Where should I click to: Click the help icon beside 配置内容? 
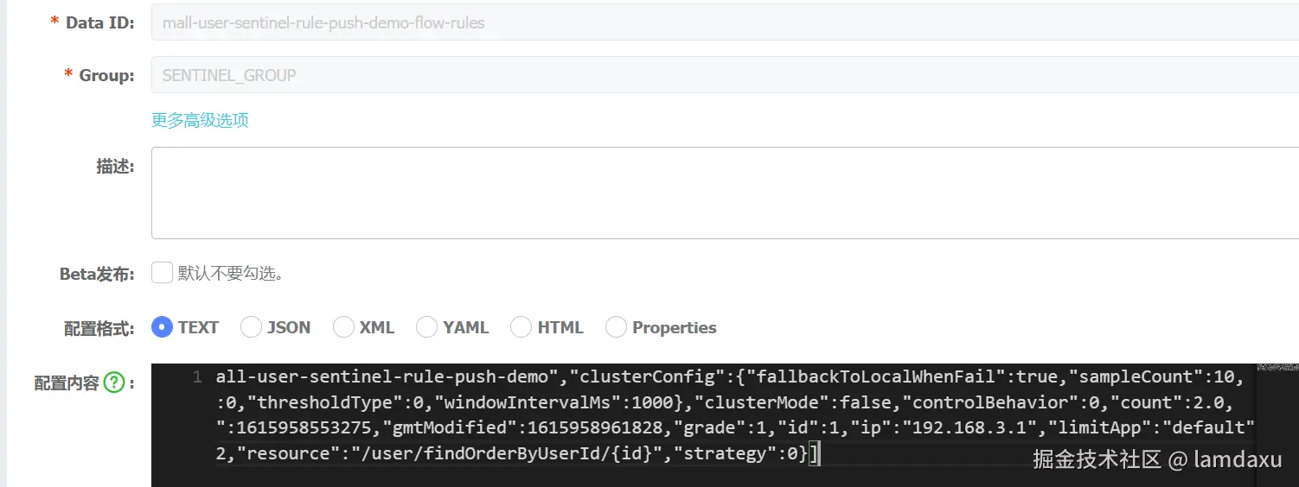coord(114,383)
